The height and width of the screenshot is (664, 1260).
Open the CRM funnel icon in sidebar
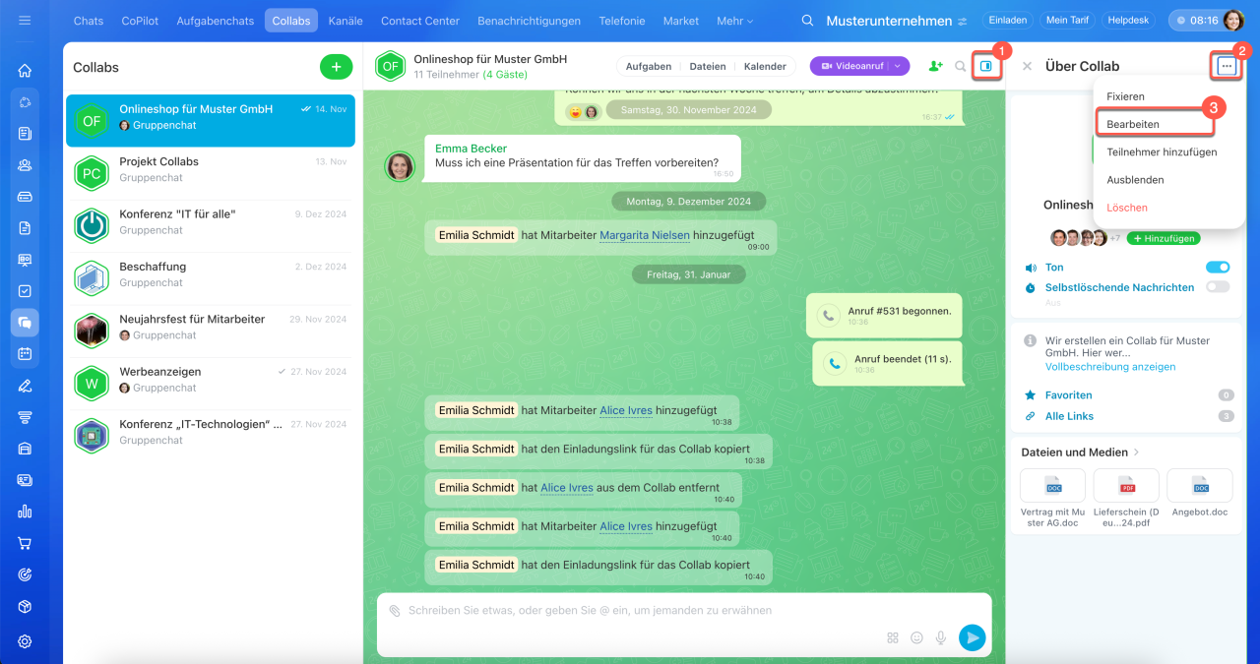point(25,417)
